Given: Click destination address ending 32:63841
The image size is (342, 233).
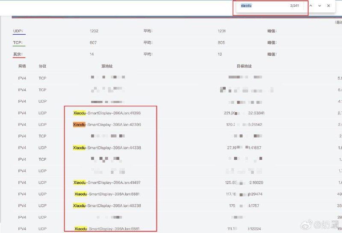Looking at the screenshot, I should 244,113.
